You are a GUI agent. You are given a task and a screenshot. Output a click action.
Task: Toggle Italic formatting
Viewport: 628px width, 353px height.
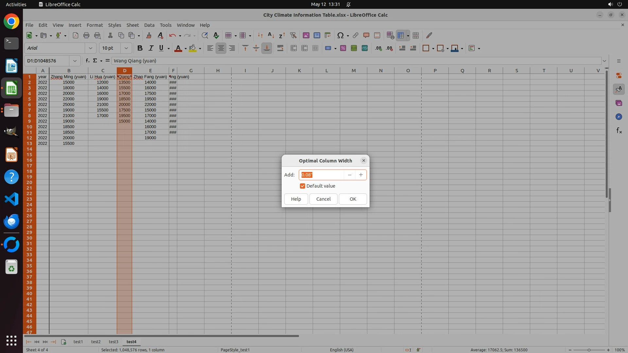150,48
